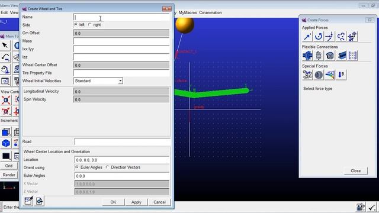Screen dimensions: 379x213
Task: Open Wheel Initial Velocities dropdown
Action: pyautogui.click(x=120, y=81)
